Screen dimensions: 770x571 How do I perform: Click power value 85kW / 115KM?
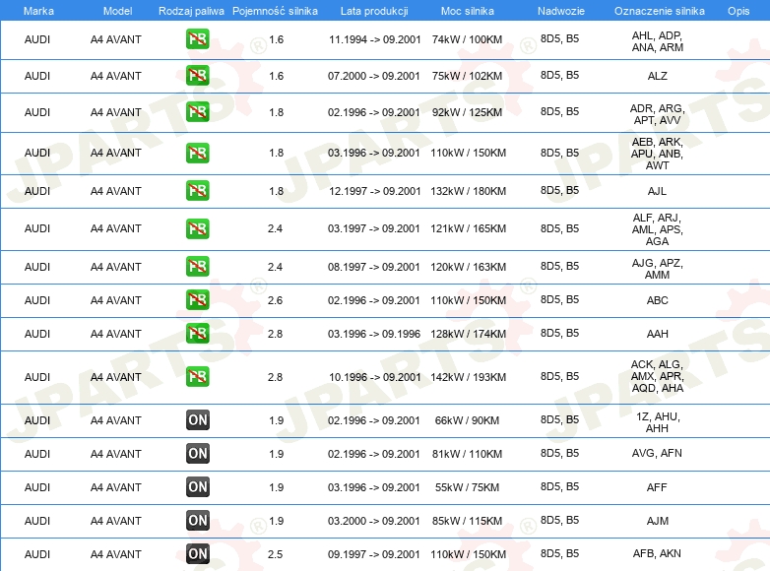(467, 521)
